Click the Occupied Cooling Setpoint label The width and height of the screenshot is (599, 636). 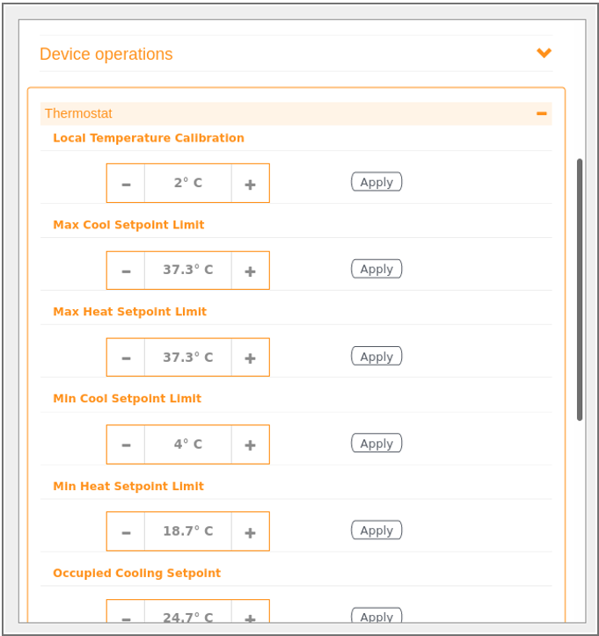[137, 573]
